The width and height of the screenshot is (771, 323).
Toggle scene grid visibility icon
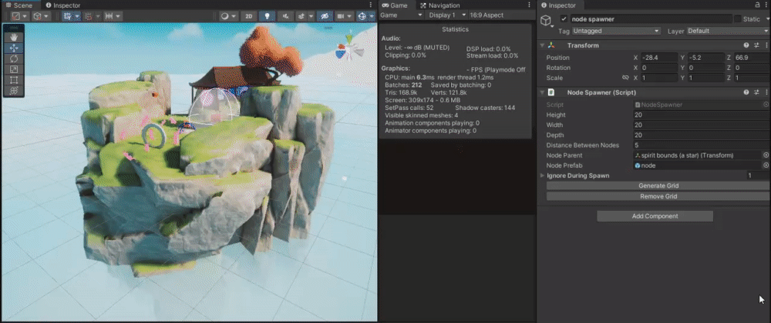(67, 16)
